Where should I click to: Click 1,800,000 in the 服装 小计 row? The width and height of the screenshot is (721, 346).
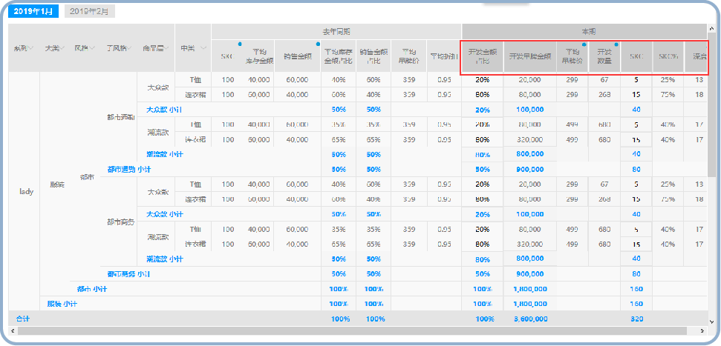coord(529,304)
